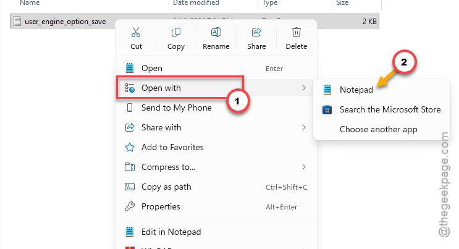Click the Delete trash icon
Screen dimensions: 459x249
point(297,32)
